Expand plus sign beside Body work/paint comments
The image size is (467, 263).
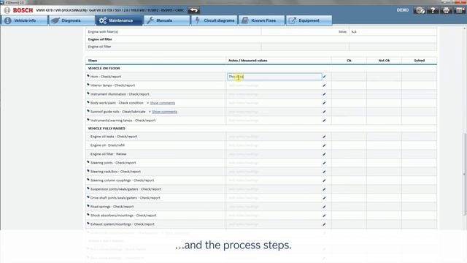(x=147, y=103)
